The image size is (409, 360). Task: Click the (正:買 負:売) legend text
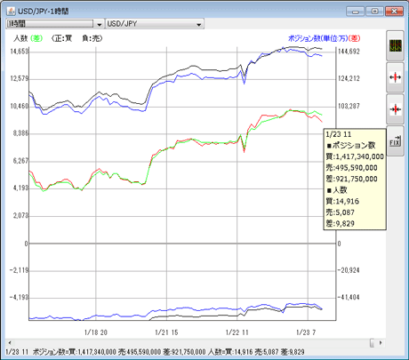pos(76,38)
